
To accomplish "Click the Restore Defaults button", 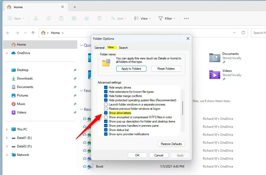I will (171, 144).
